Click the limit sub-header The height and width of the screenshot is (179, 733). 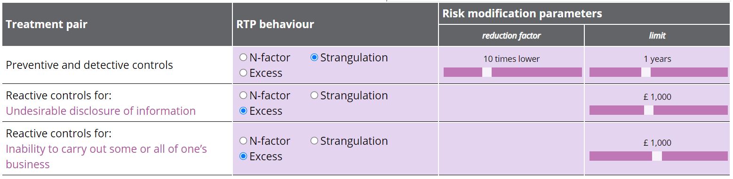coord(657,36)
